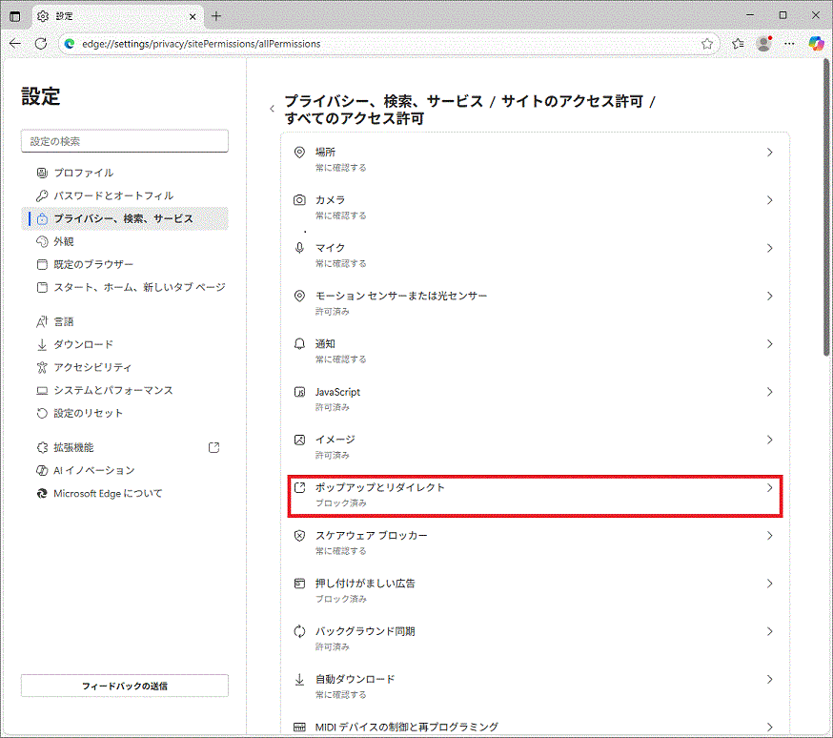Click the フィードバックの送信 button
833x738 pixels.
[125, 686]
